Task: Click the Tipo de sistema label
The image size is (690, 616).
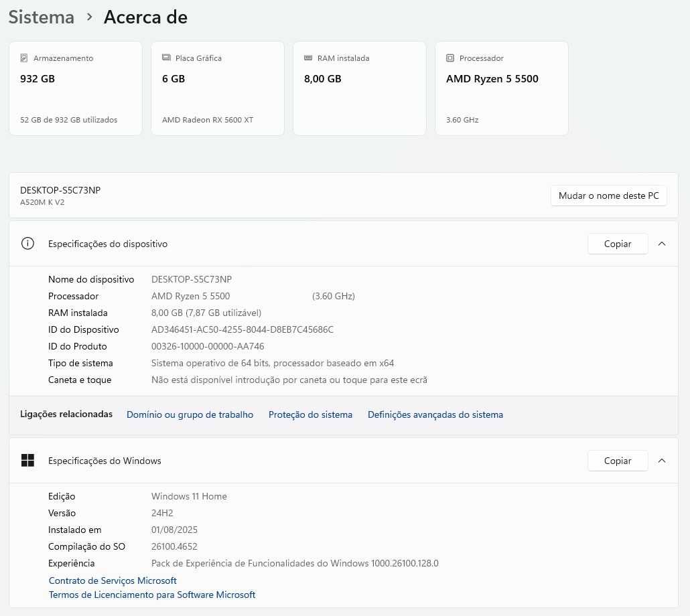Action: 80,363
